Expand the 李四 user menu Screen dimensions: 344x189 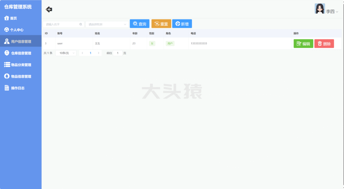click(332, 11)
